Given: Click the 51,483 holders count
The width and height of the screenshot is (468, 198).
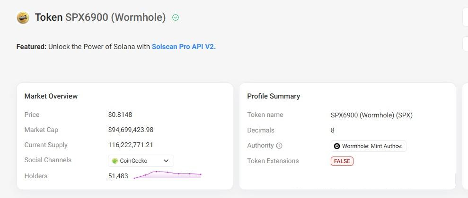Looking at the screenshot, I should click(x=118, y=176).
